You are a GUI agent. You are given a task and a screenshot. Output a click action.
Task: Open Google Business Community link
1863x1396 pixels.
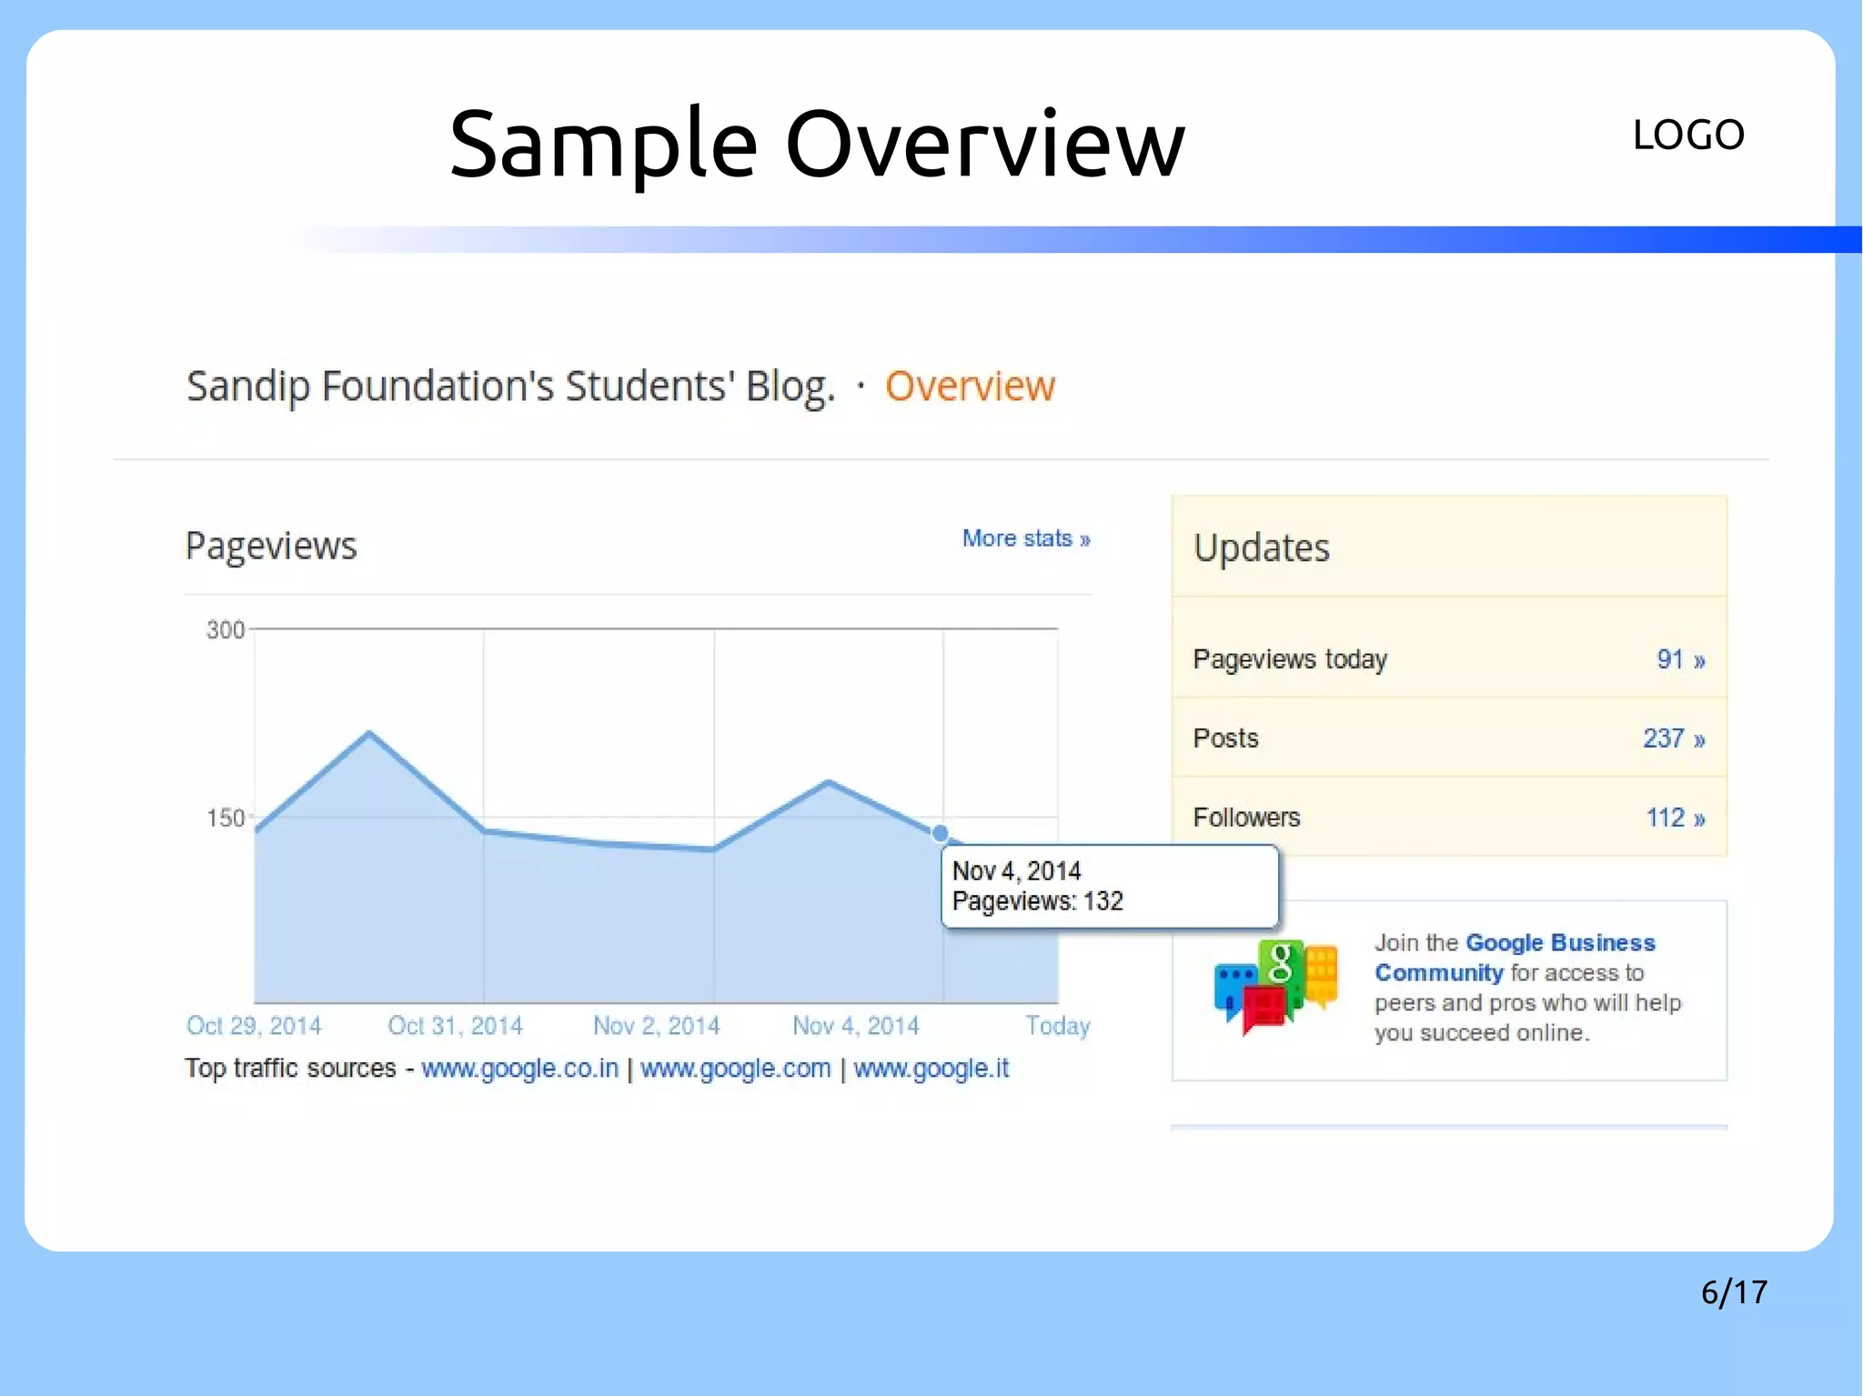coord(1515,958)
